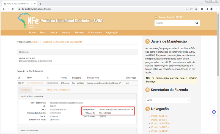Screen dimensions: 220x134
Task: Click the tab search chevron
Action: point(202,4)
